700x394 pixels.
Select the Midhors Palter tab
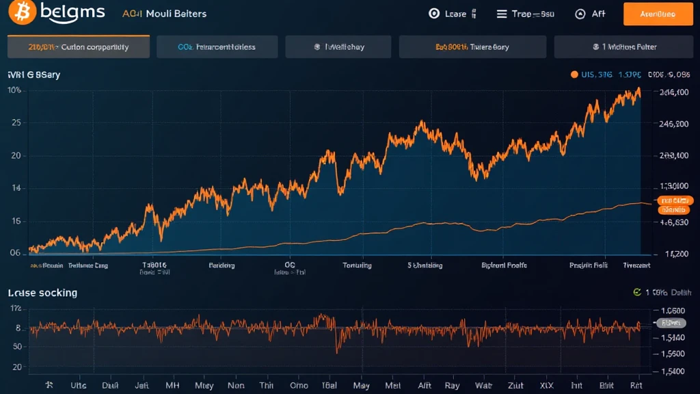pos(625,47)
